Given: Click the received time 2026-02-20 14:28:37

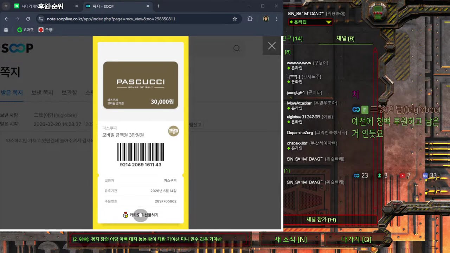Looking at the screenshot, I should 57,124.
